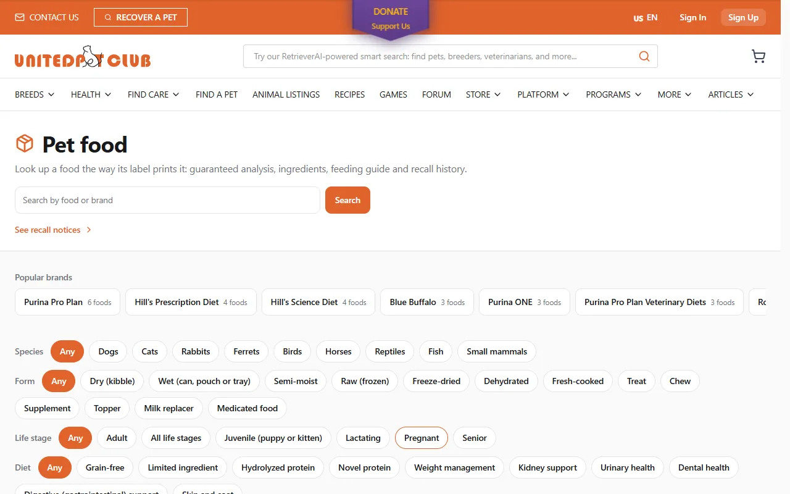Expand the More dropdown menu
790x494 pixels.
(x=675, y=94)
